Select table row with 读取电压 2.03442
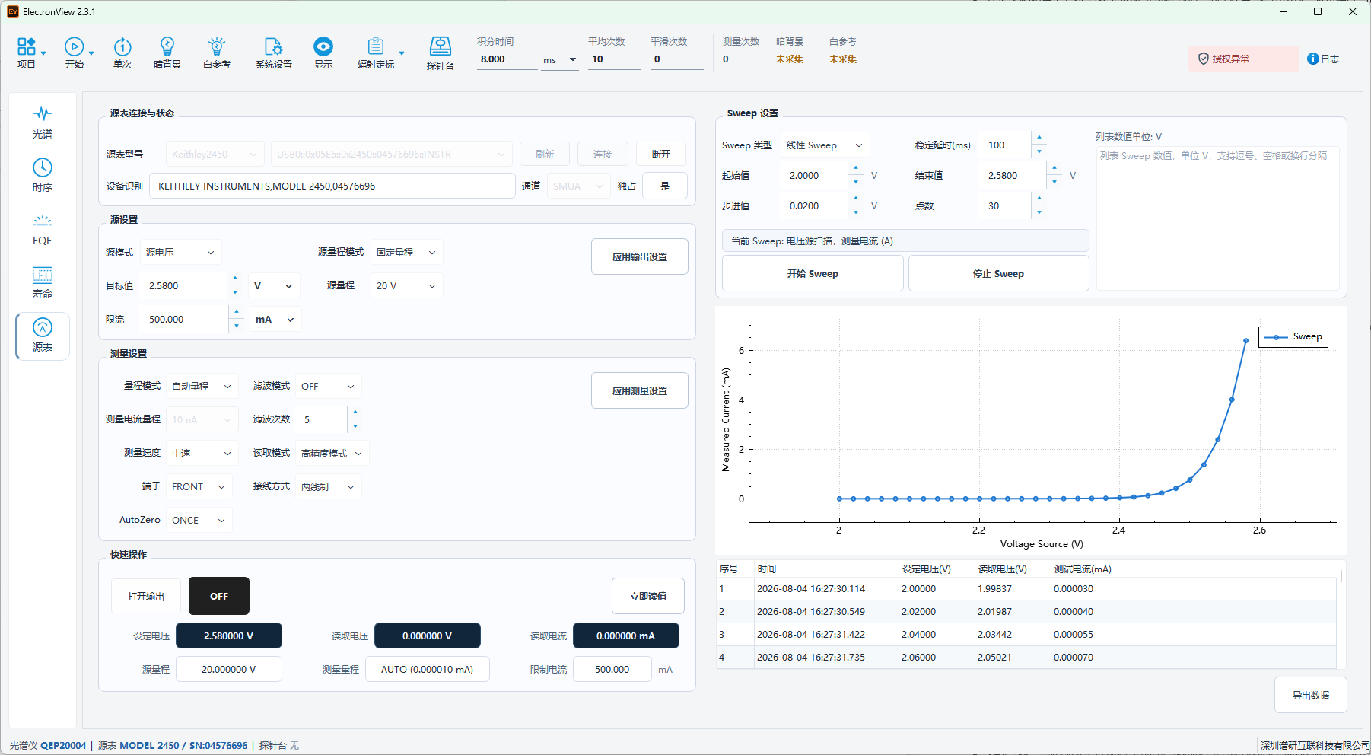Screen dimensions: 1371x755 (1026, 634)
